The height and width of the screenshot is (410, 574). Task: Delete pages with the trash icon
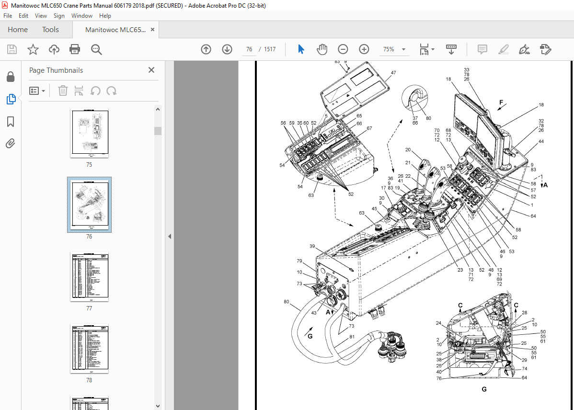pos(63,91)
